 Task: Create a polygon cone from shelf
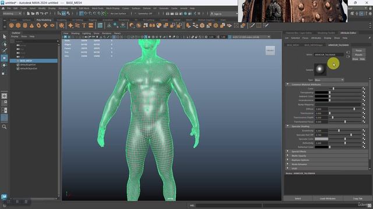pyautogui.click(x=31, y=26)
